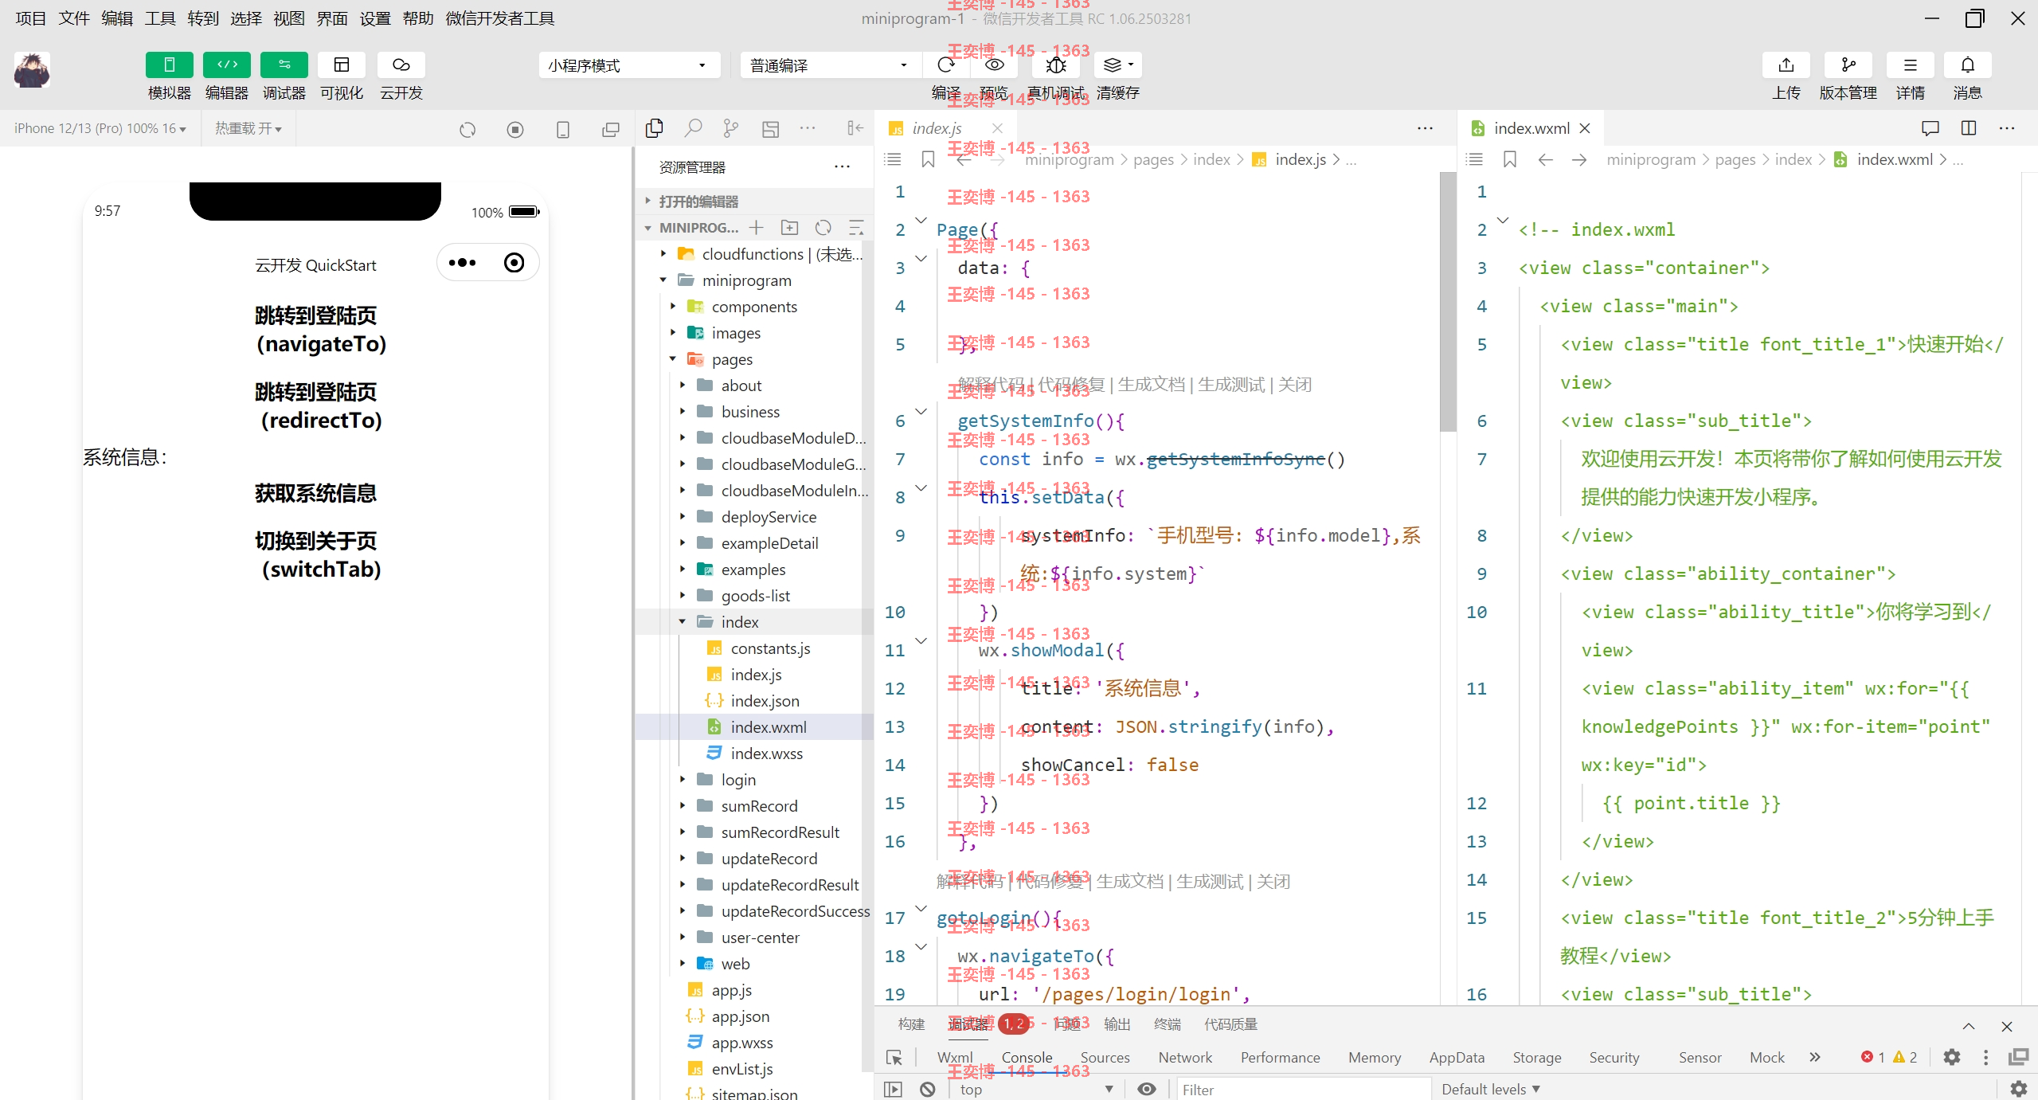Click refresh explorer icon
Image resolution: width=2038 pixels, height=1100 pixels.
[823, 228]
